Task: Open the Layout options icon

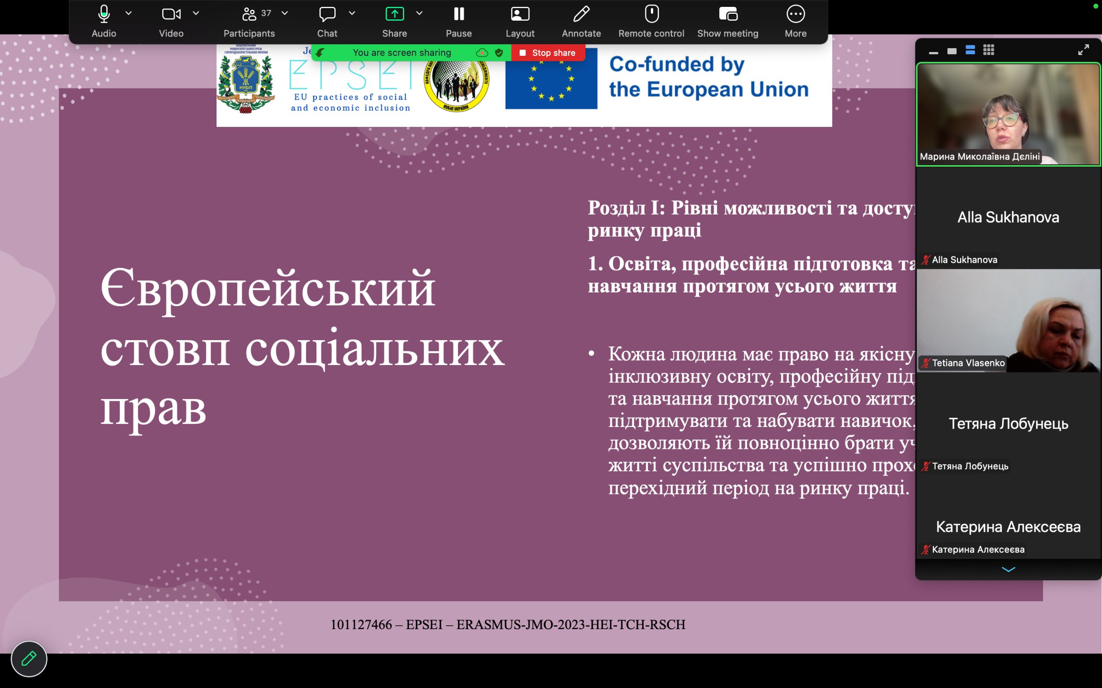Action: pos(520,14)
